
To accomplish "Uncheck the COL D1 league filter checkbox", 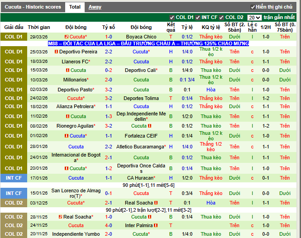I will coord(172,18).
